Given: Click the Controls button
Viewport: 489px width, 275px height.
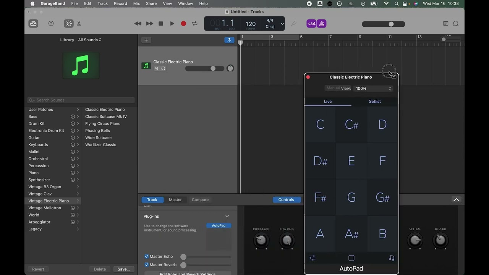Looking at the screenshot, I should coord(286,200).
